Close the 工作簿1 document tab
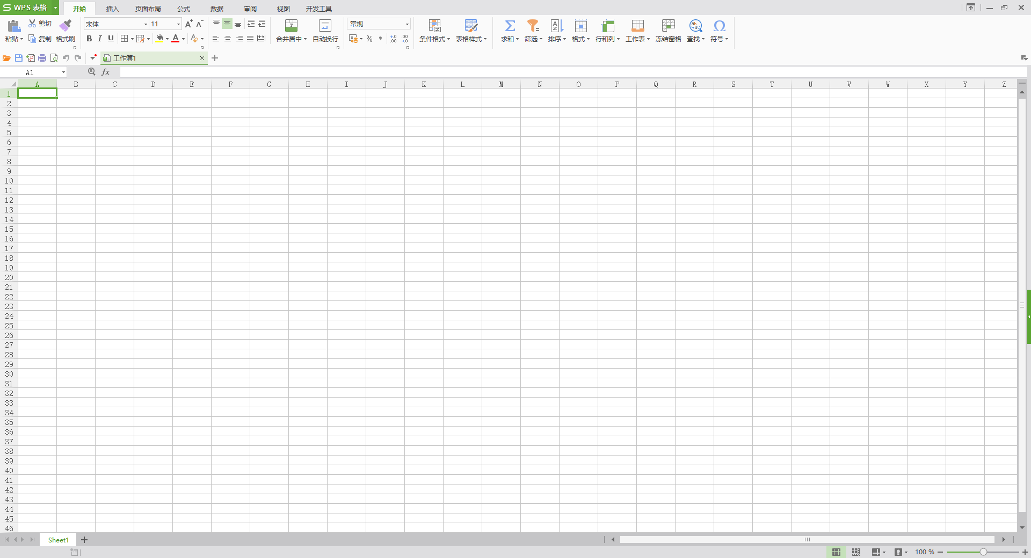The width and height of the screenshot is (1031, 558). 202,58
